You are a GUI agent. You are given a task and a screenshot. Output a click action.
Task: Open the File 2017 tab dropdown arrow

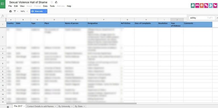pos(24,106)
